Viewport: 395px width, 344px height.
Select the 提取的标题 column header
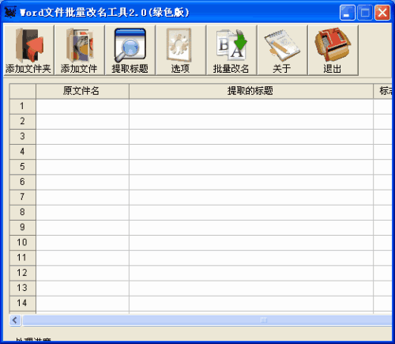(x=251, y=91)
